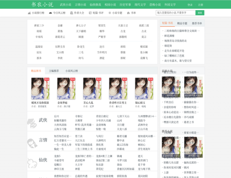Screen dimensions: 231x178
Task: Open 奶酪儿有点甜 in sidebar list
Action: click(171, 162)
